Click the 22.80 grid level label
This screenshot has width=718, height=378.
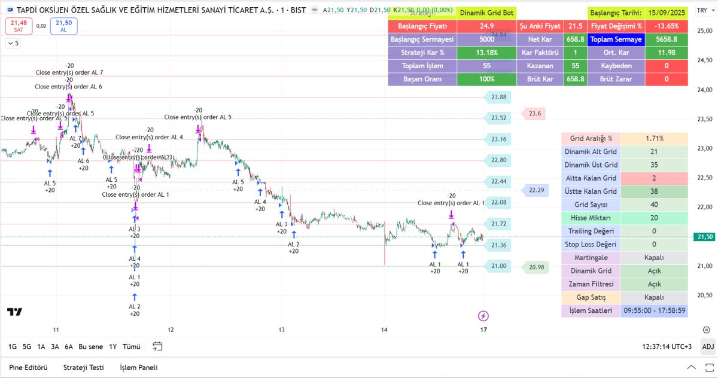[499, 160]
